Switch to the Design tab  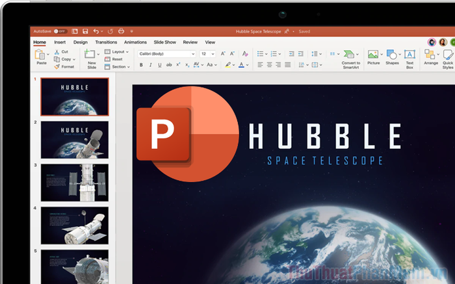coord(81,42)
